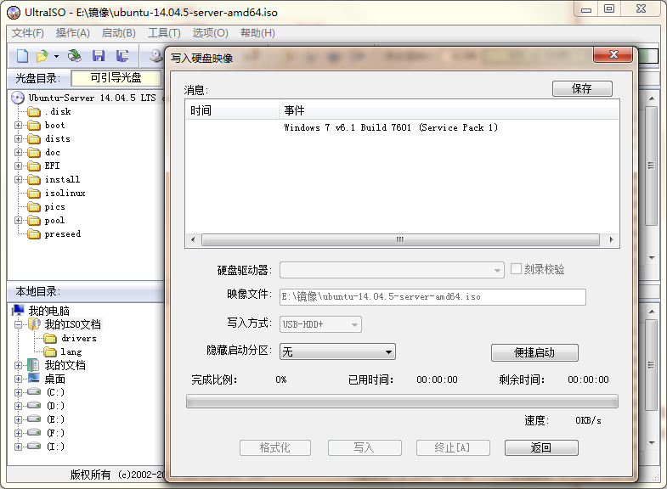Open the 写入方式 USB-HDD+ dropdown
The width and height of the screenshot is (667, 489).
(320, 324)
